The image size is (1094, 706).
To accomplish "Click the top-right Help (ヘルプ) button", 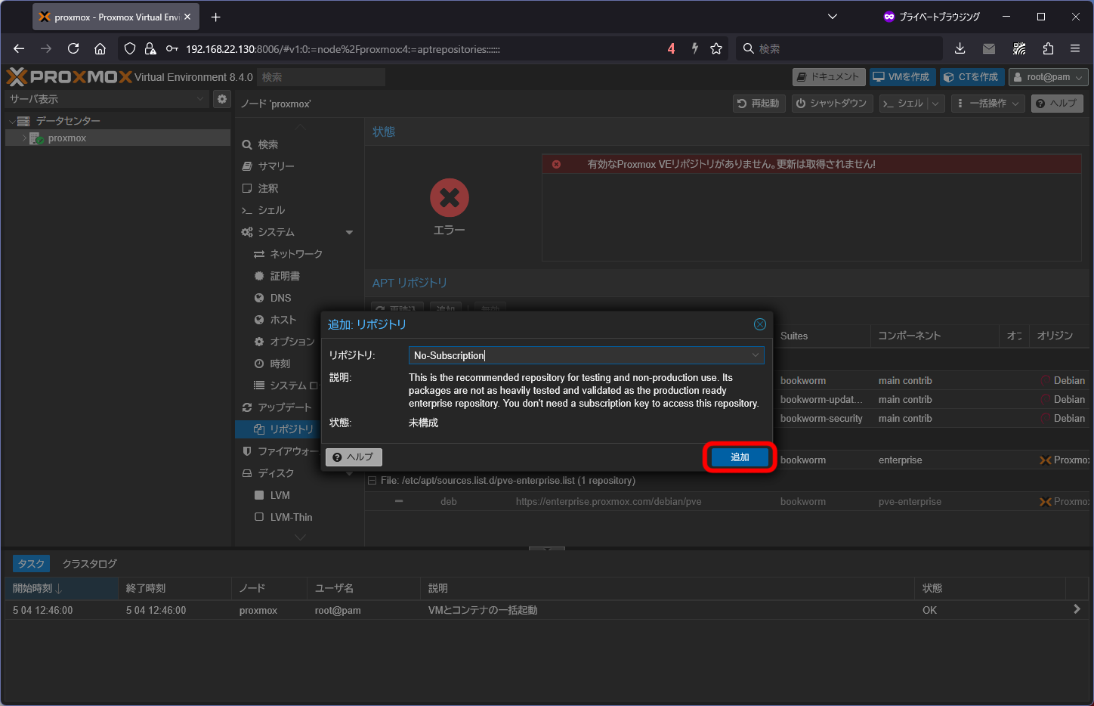I will 1057,104.
